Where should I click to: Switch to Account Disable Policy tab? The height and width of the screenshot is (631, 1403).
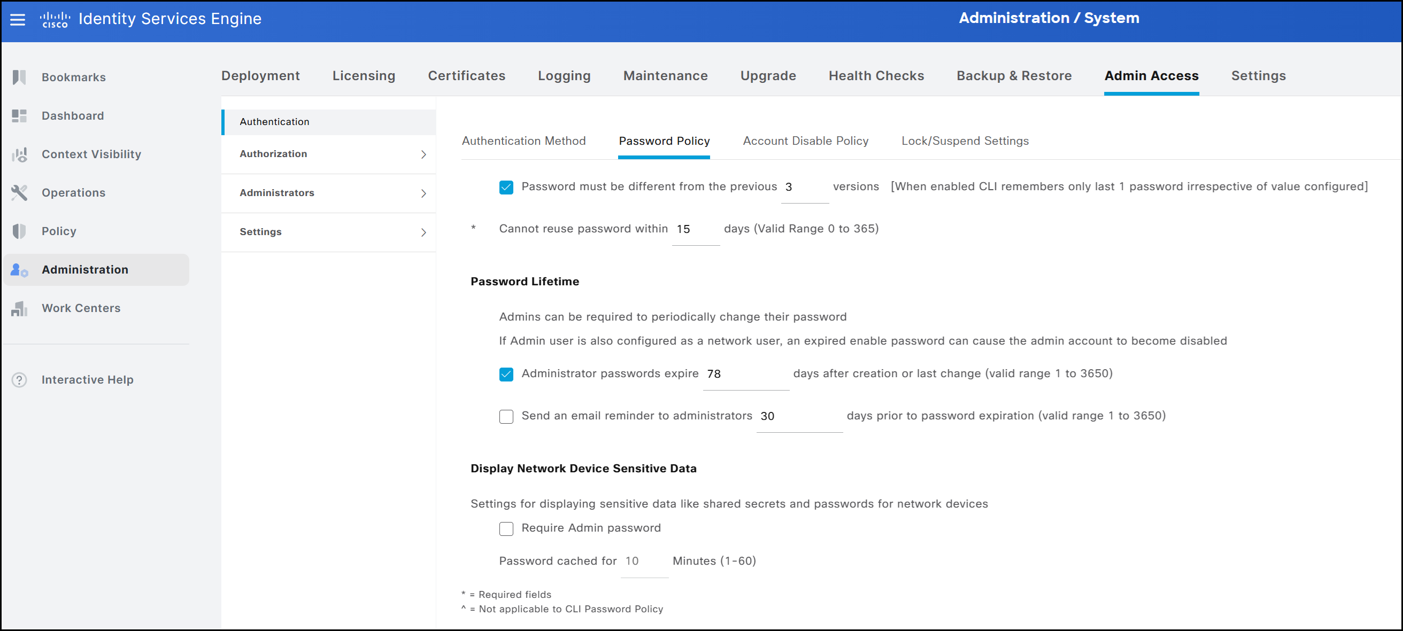805,141
